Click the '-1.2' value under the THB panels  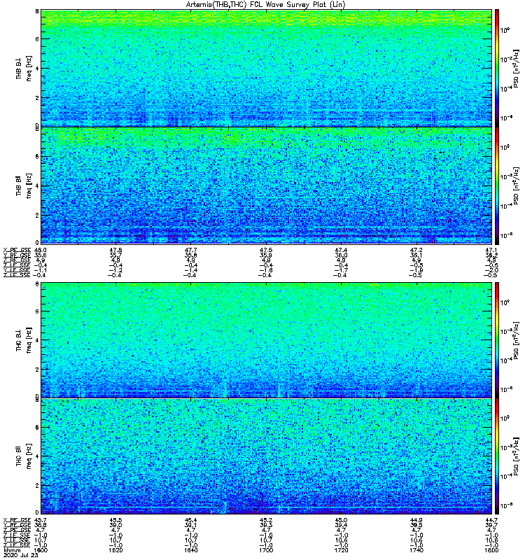(115, 270)
